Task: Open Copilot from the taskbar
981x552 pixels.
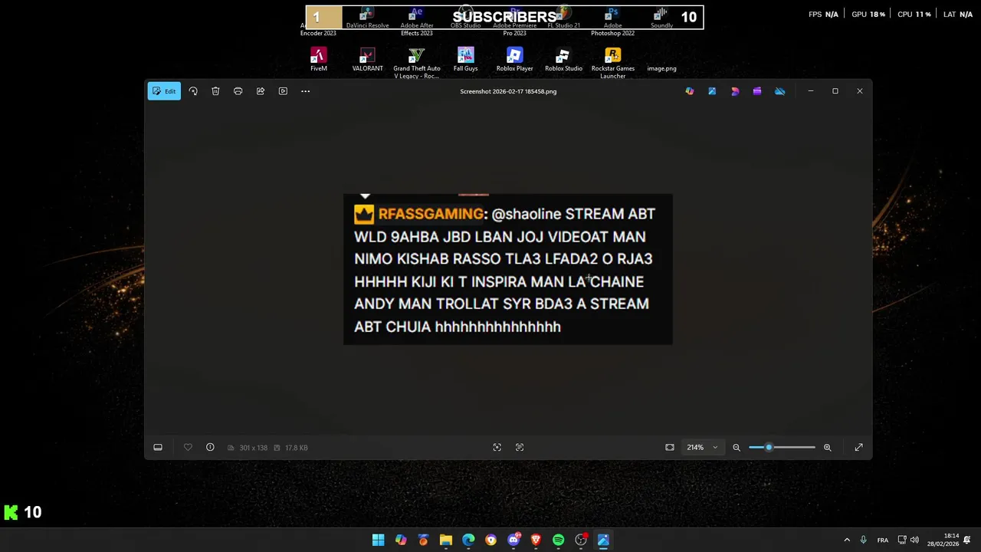Action: [401, 540]
